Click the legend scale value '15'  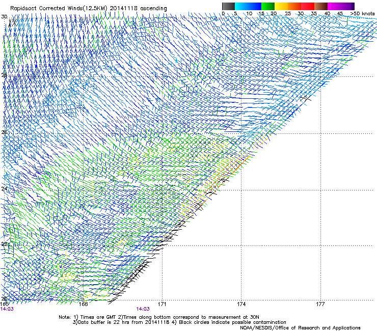pyautogui.click(x=261, y=14)
